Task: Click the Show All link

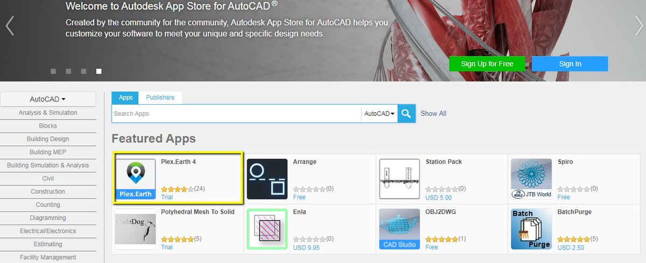Action: [x=433, y=114]
